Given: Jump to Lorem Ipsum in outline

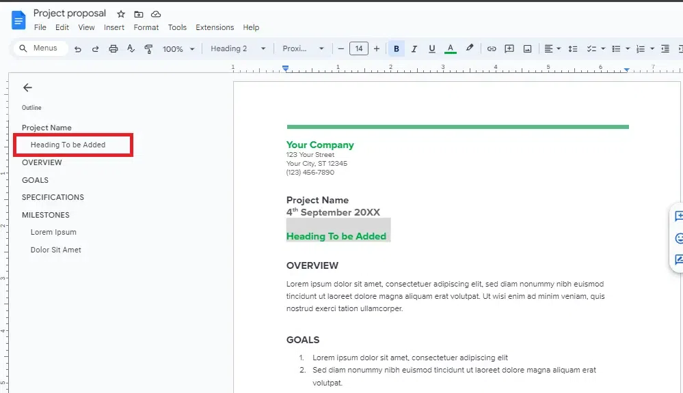Looking at the screenshot, I should click(x=53, y=232).
